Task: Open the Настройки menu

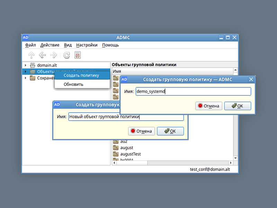Action: [x=87, y=45]
